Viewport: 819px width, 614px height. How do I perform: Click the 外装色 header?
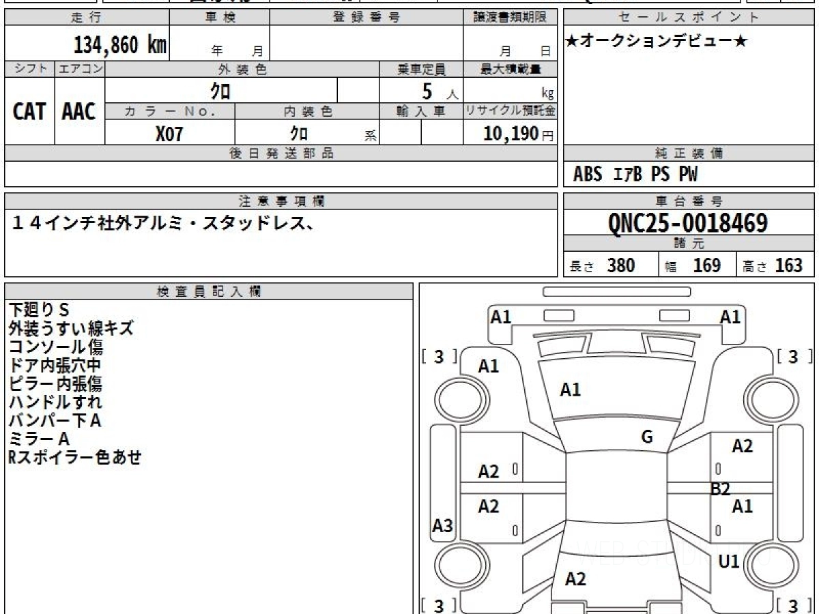click(x=242, y=69)
